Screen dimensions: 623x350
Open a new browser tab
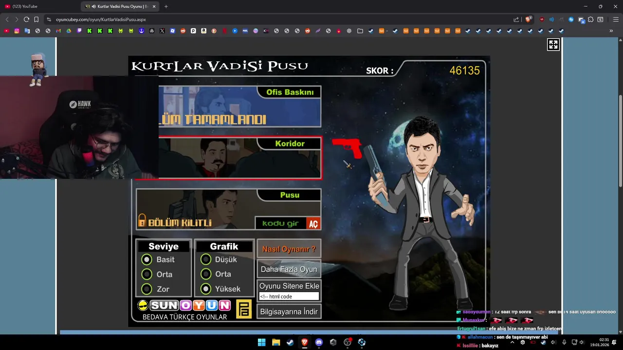[166, 6]
